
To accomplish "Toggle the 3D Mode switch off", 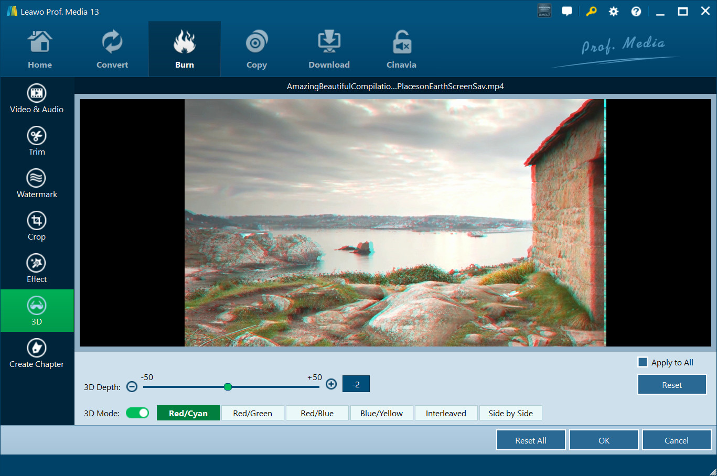I will [x=137, y=413].
